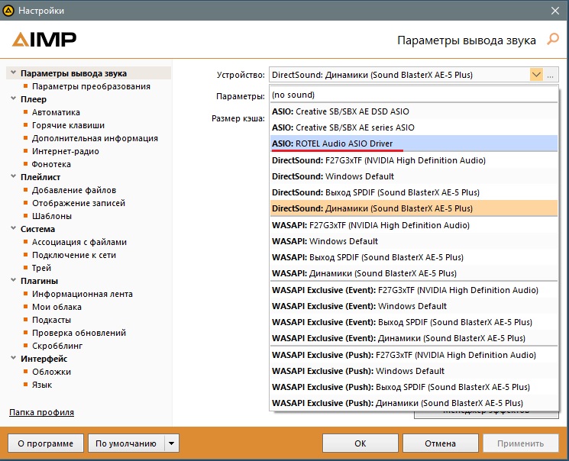Click the Отмена button
Image resolution: width=569 pixels, height=461 pixels.
click(x=440, y=443)
